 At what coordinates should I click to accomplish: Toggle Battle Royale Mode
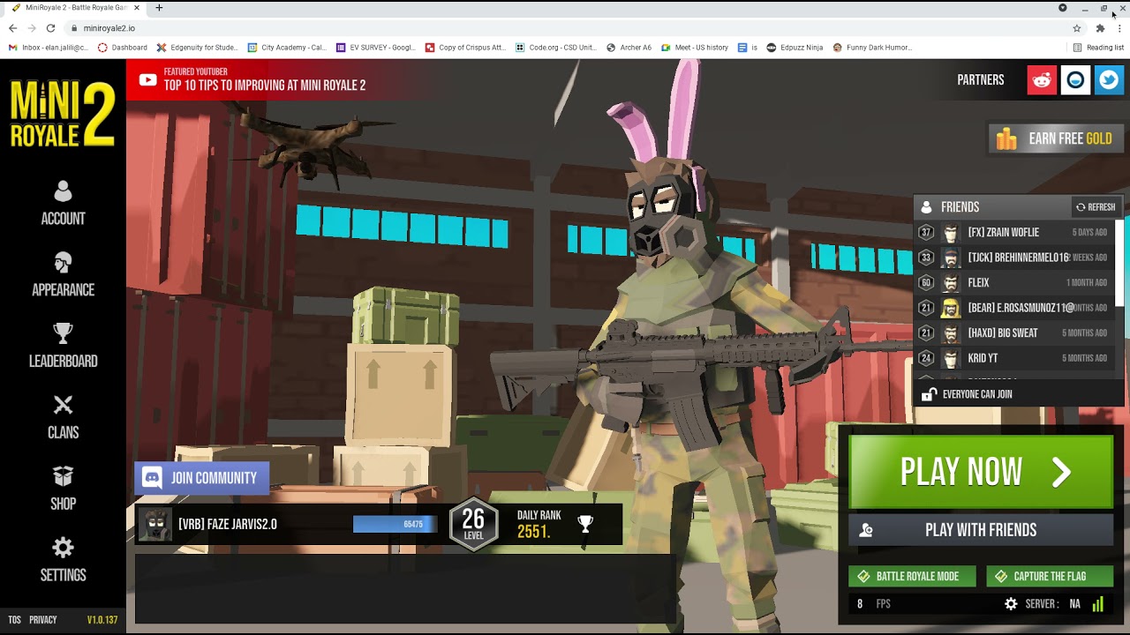[912, 577]
